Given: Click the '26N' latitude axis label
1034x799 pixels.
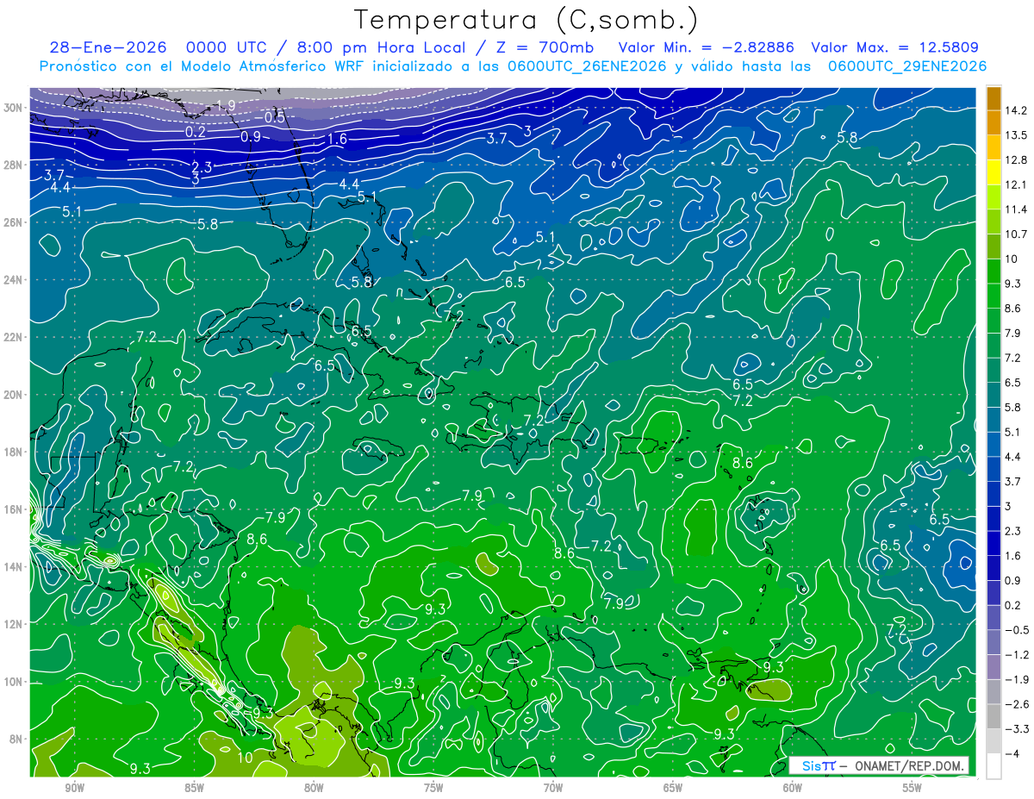Looking at the screenshot, I should (15, 222).
